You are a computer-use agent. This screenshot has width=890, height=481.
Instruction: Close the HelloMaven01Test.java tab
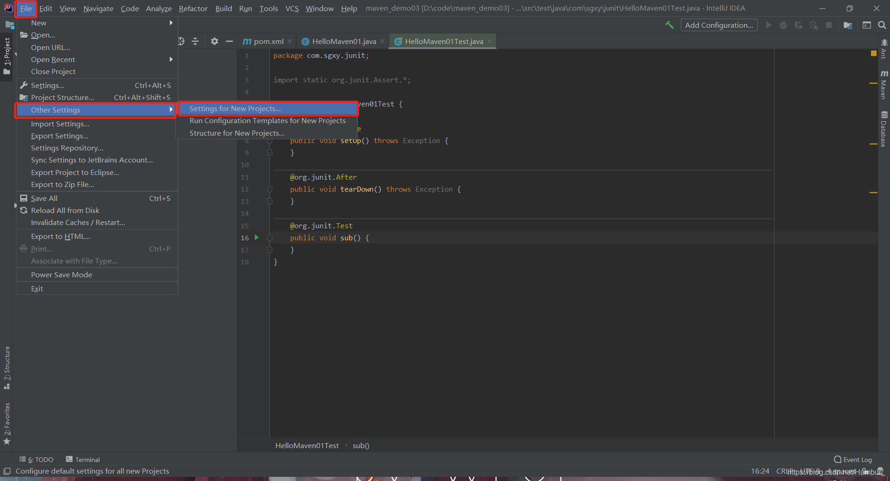point(489,41)
